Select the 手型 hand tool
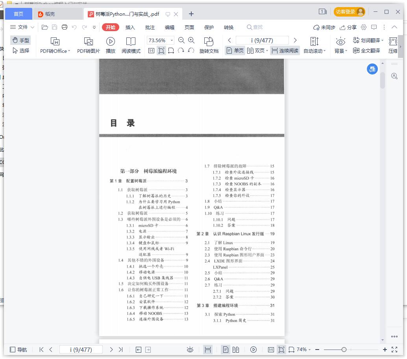Image resolution: width=407 pixels, height=359 pixels. [21, 40]
